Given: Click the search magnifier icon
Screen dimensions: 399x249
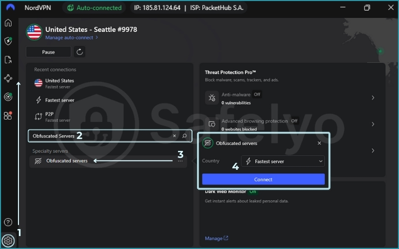Looking at the screenshot, I should click(x=185, y=135).
